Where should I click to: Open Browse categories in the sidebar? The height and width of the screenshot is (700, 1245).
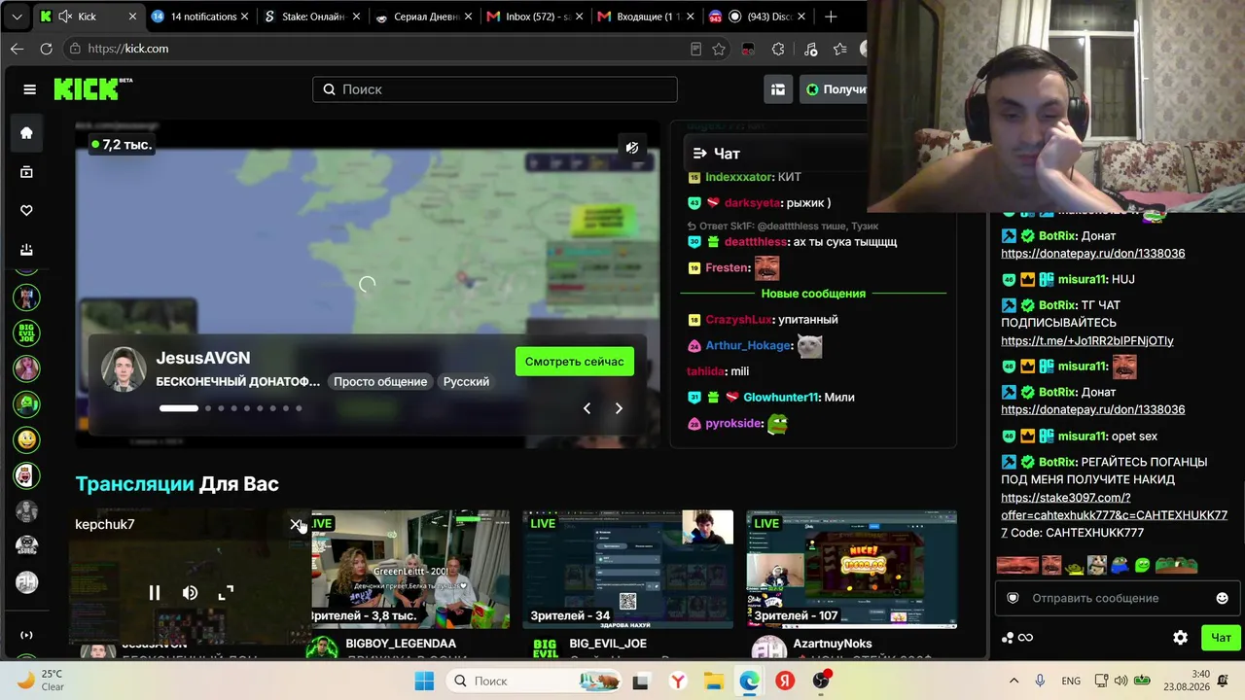26,172
